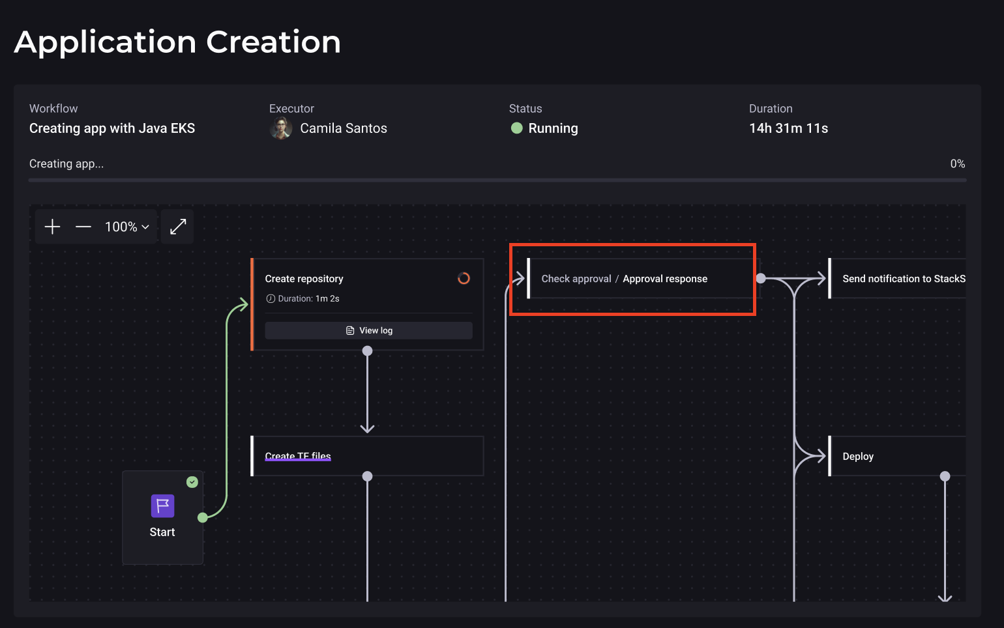Click the loading spinner on Create repository
Screen dimensions: 1004x628
464,279
